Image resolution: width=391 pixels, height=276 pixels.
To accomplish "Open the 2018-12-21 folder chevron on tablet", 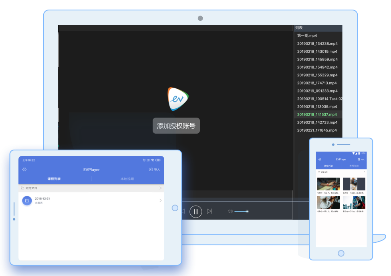I will coord(160,200).
